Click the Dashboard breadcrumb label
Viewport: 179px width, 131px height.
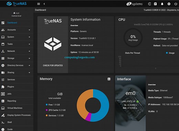coord(40,10)
